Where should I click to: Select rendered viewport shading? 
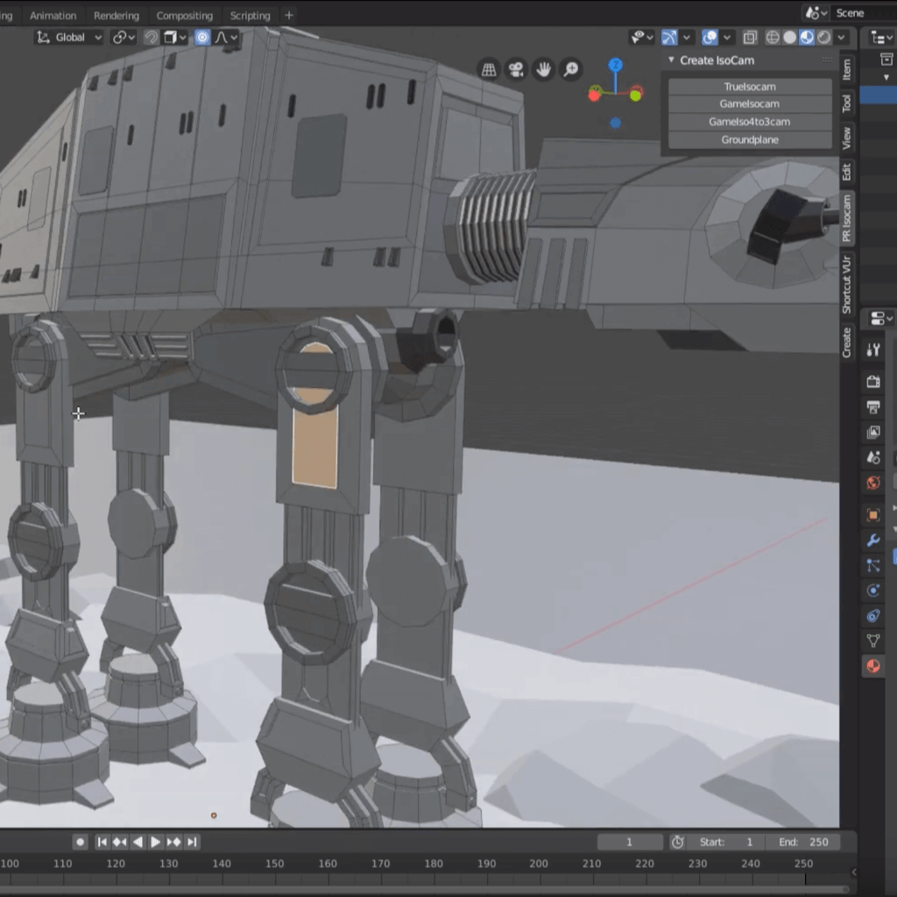click(823, 38)
